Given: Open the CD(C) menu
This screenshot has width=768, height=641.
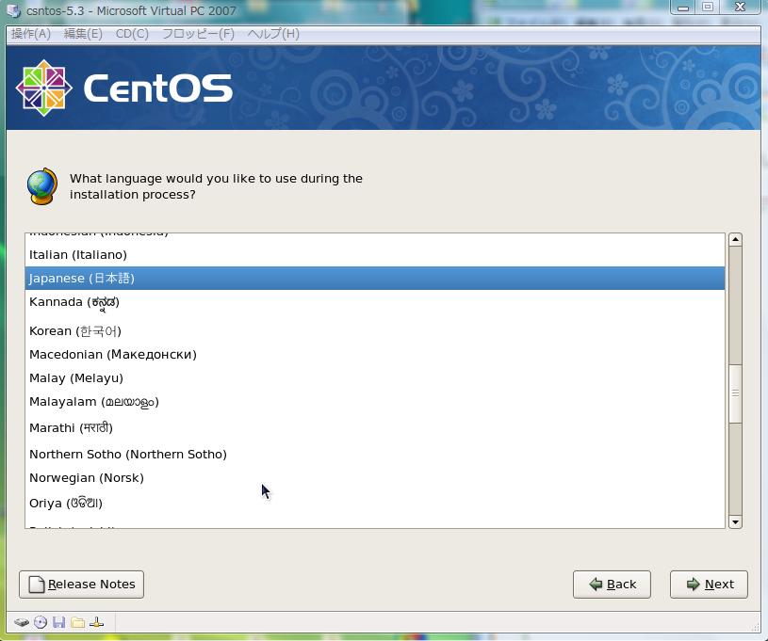Looking at the screenshot, I should click(x=132, y=34).
